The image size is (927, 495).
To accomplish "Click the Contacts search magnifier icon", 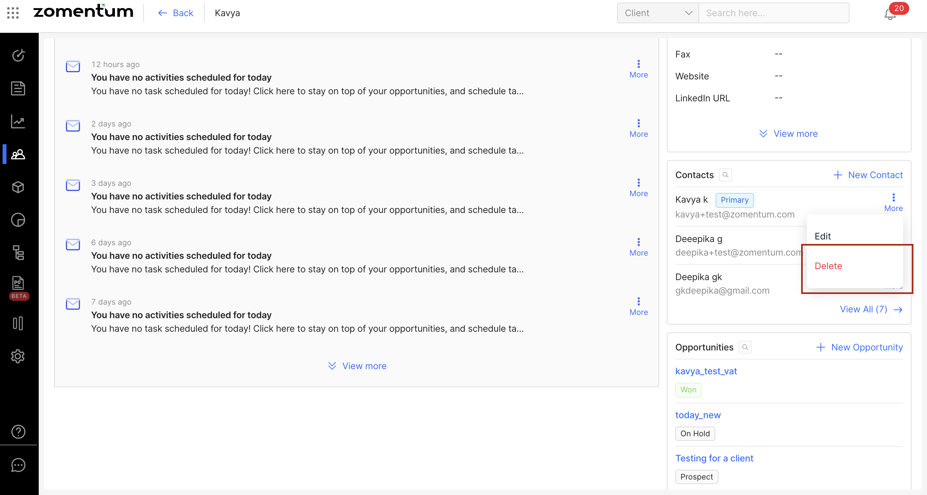I will pyautogui.click(x=725, y=175).
